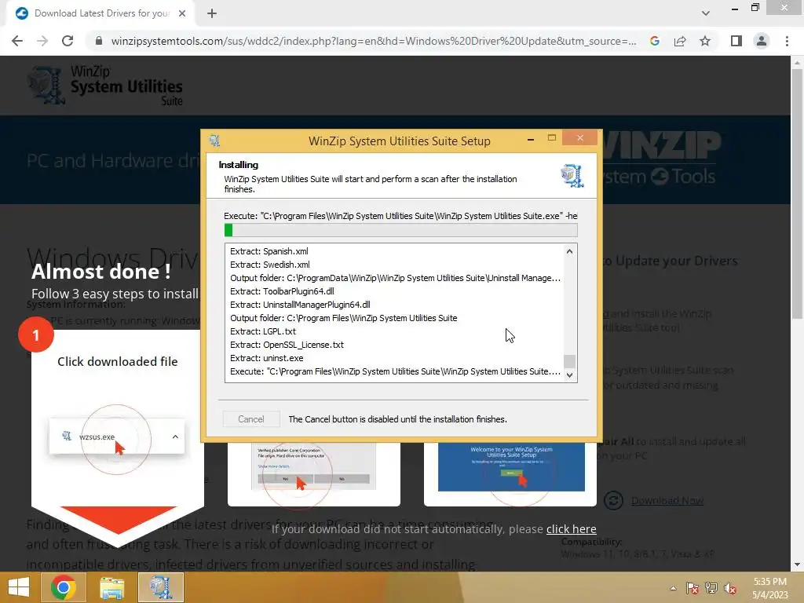Click the install log scrollbar thumb
This screenshot has height=603, width=804.
tap(570, 361)
